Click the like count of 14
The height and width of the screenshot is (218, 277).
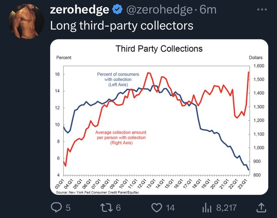tap(170, 208)
